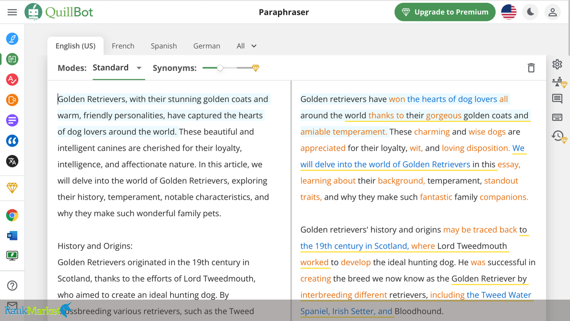
Task: Click the orange phrase "thanks to" in the output
Action: tap(386, 115)
